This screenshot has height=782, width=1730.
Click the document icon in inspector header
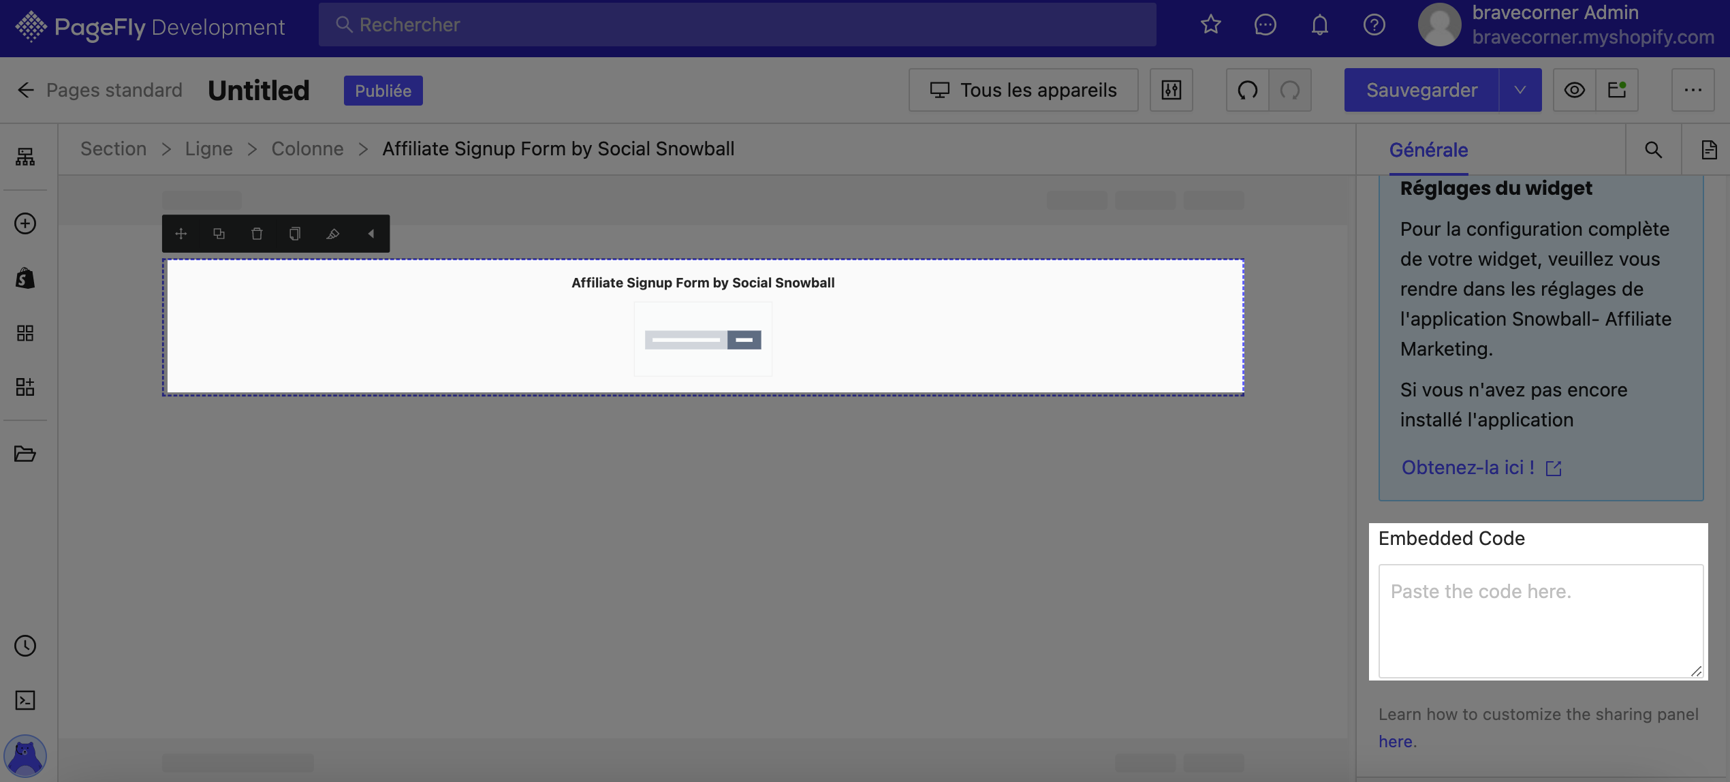1709,150
